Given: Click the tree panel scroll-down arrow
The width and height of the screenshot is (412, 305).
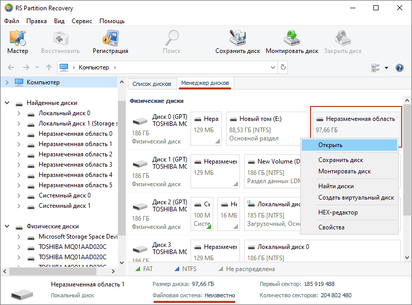Looking at the screenshot, I should [122, 262].
